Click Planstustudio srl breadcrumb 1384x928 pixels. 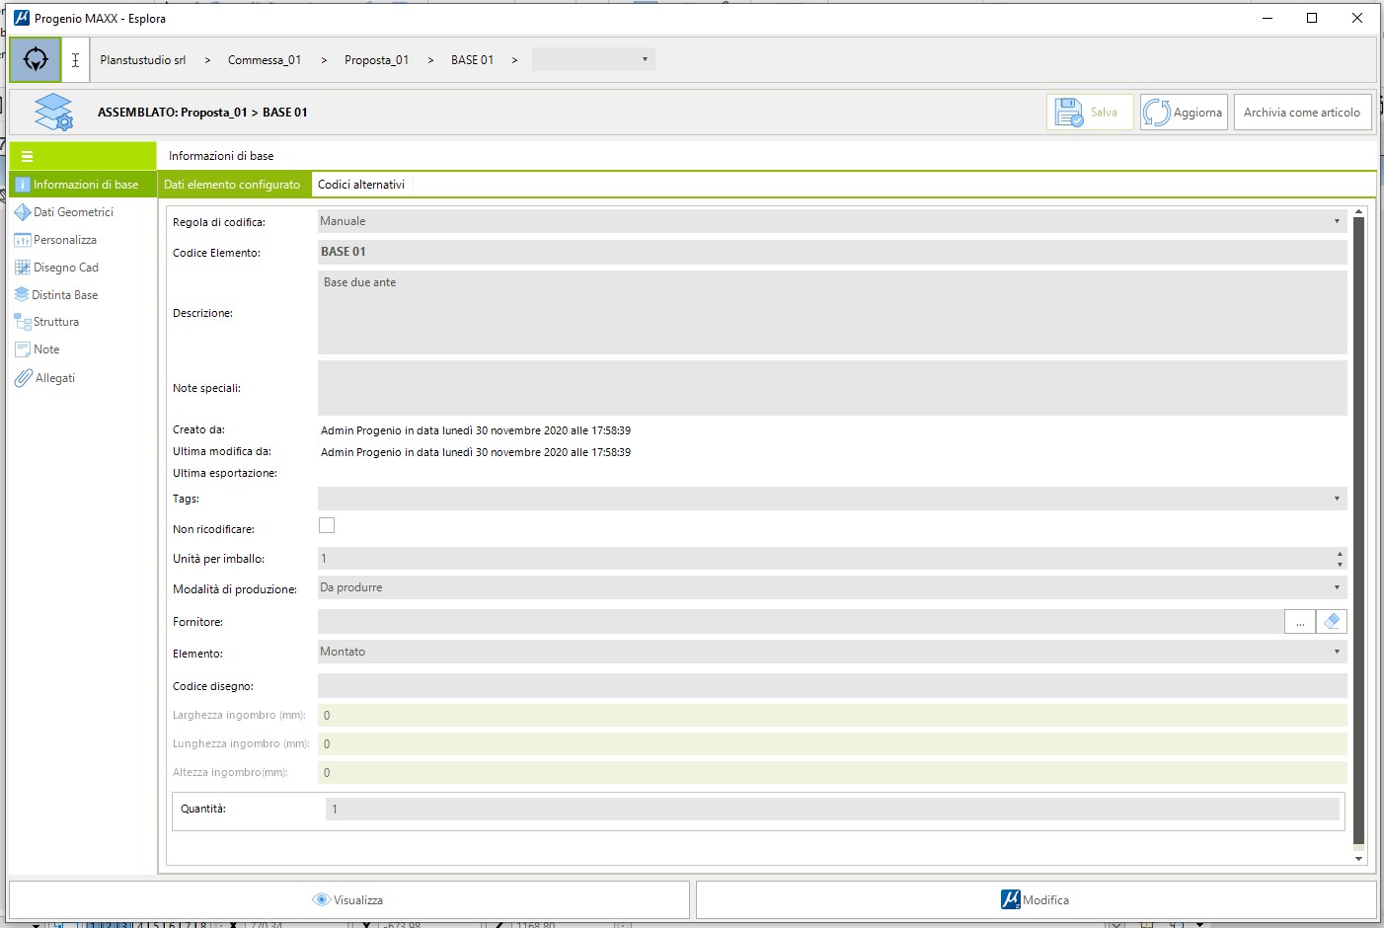coord(143,60)
